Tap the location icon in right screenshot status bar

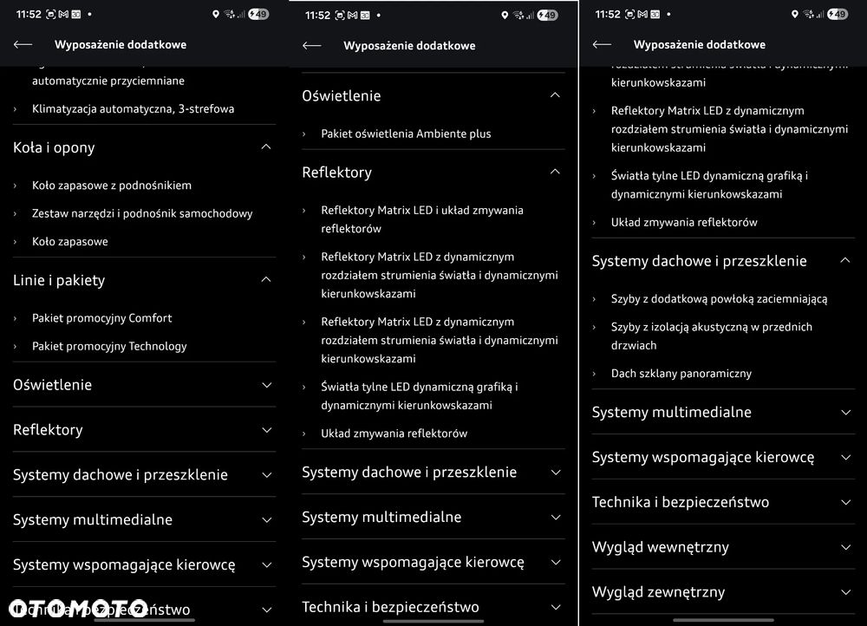click(x=794, y=15)
